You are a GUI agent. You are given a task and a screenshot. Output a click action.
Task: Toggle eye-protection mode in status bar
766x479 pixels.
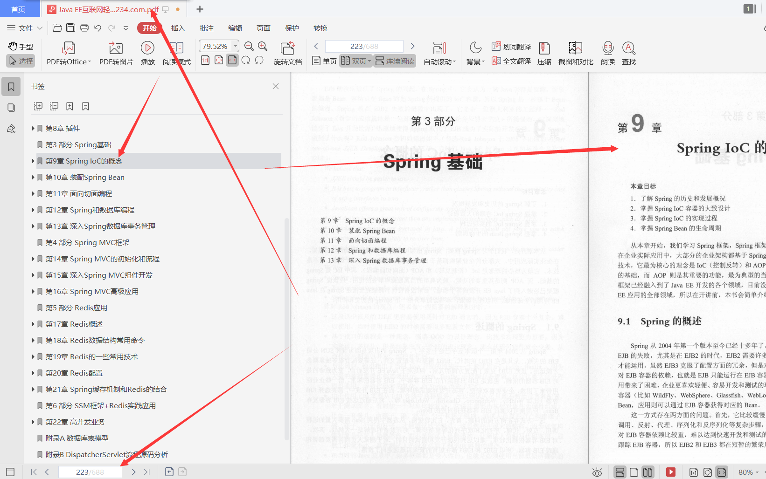point(597,472)
